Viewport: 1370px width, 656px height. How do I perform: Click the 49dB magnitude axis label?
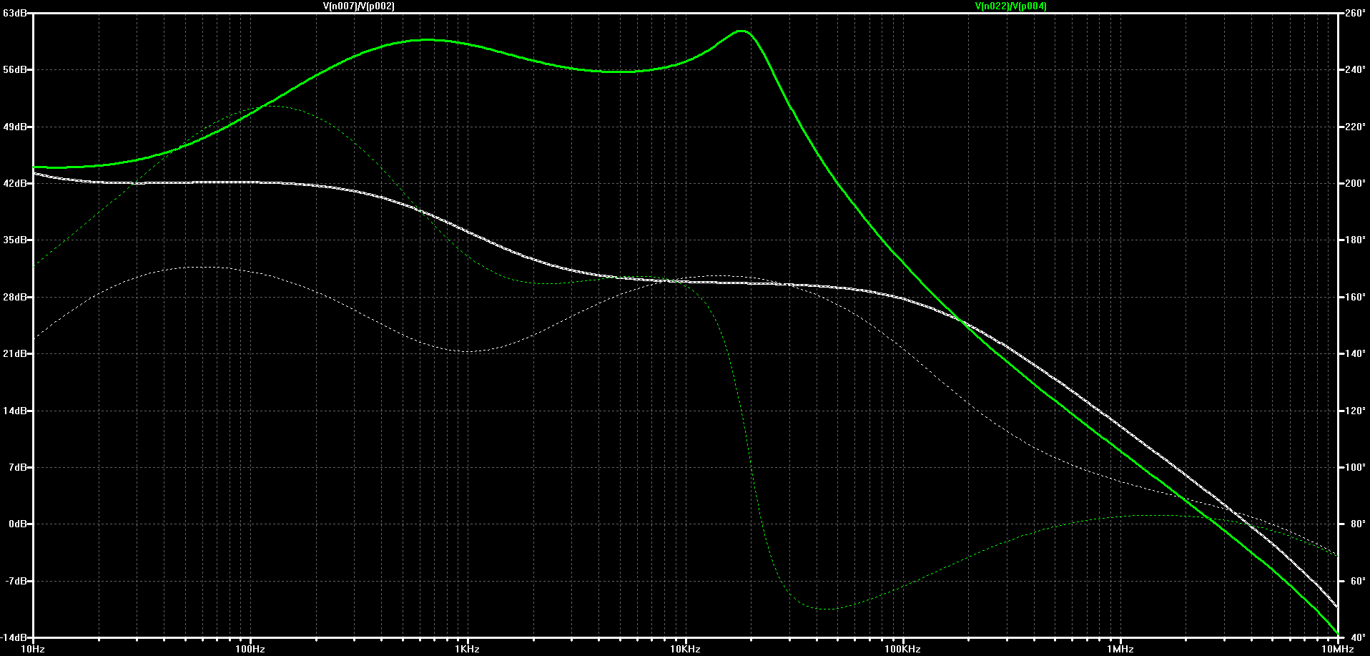(x=15, y=127)
